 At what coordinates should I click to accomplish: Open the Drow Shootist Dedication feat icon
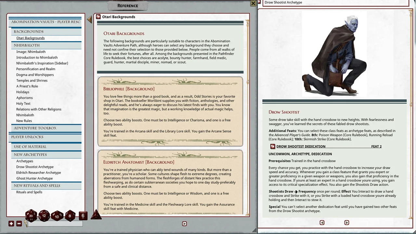pyautogui.click(x=273, y=147)
